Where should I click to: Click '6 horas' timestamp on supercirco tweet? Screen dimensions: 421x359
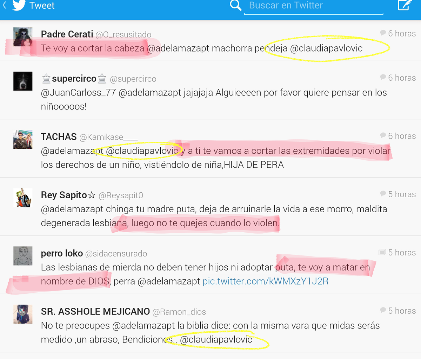[x=402, y=78]
